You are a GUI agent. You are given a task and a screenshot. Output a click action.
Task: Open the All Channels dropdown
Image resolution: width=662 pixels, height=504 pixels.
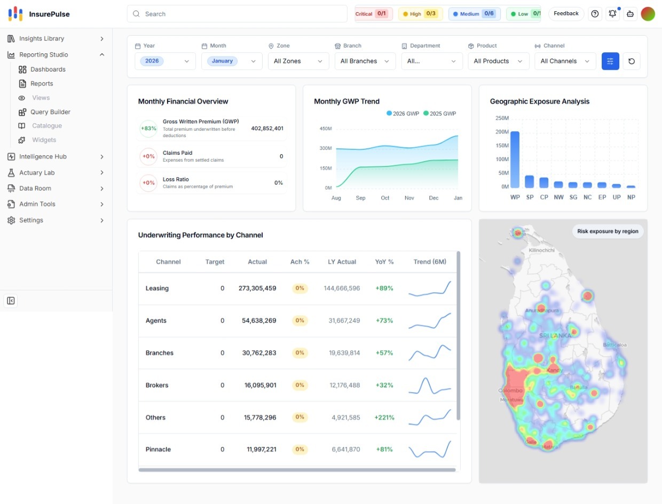pos(565,61)
